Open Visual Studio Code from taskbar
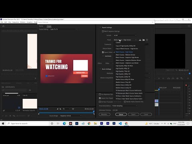 tap(120, 124)
